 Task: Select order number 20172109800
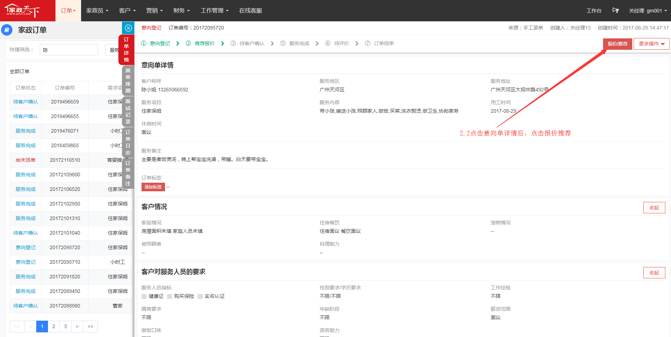(x=65, y=175)
